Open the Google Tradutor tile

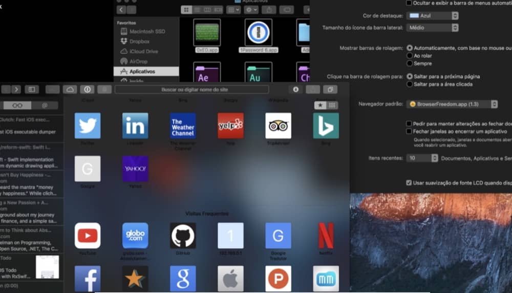(x=278, y=236)
